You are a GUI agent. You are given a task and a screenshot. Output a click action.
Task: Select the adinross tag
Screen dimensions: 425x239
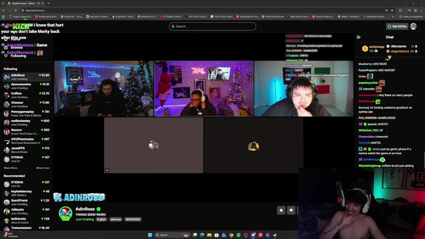(116, 219)
